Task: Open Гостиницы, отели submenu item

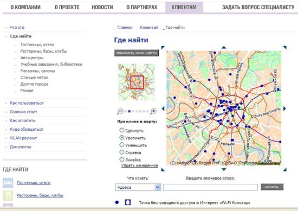Action: (x=37, y=44)
